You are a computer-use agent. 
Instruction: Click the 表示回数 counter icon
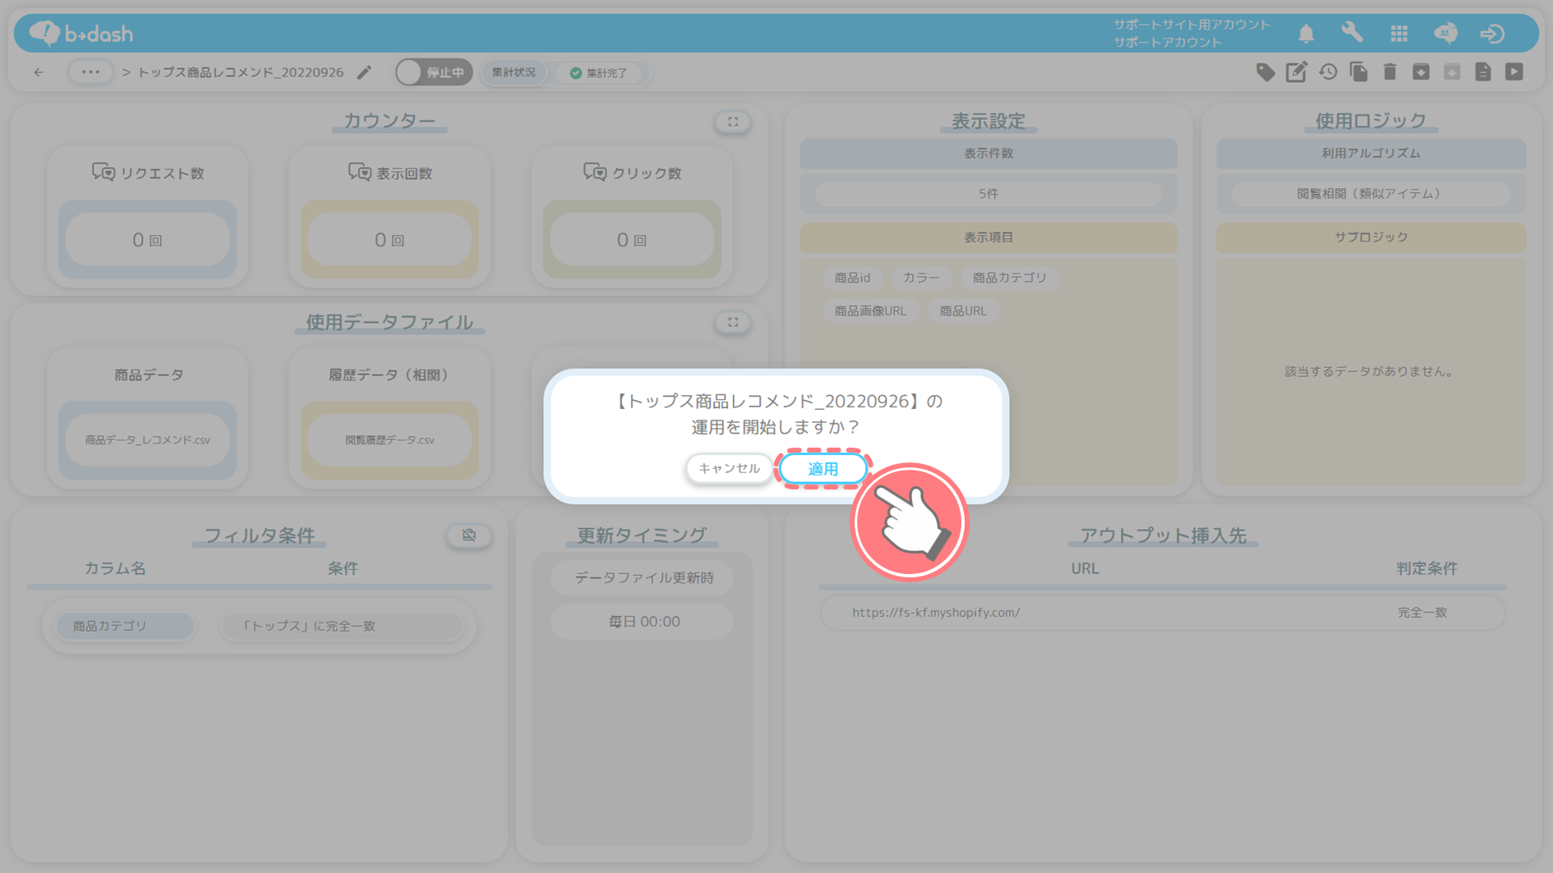pyautogui.click(x=359, y=172)
